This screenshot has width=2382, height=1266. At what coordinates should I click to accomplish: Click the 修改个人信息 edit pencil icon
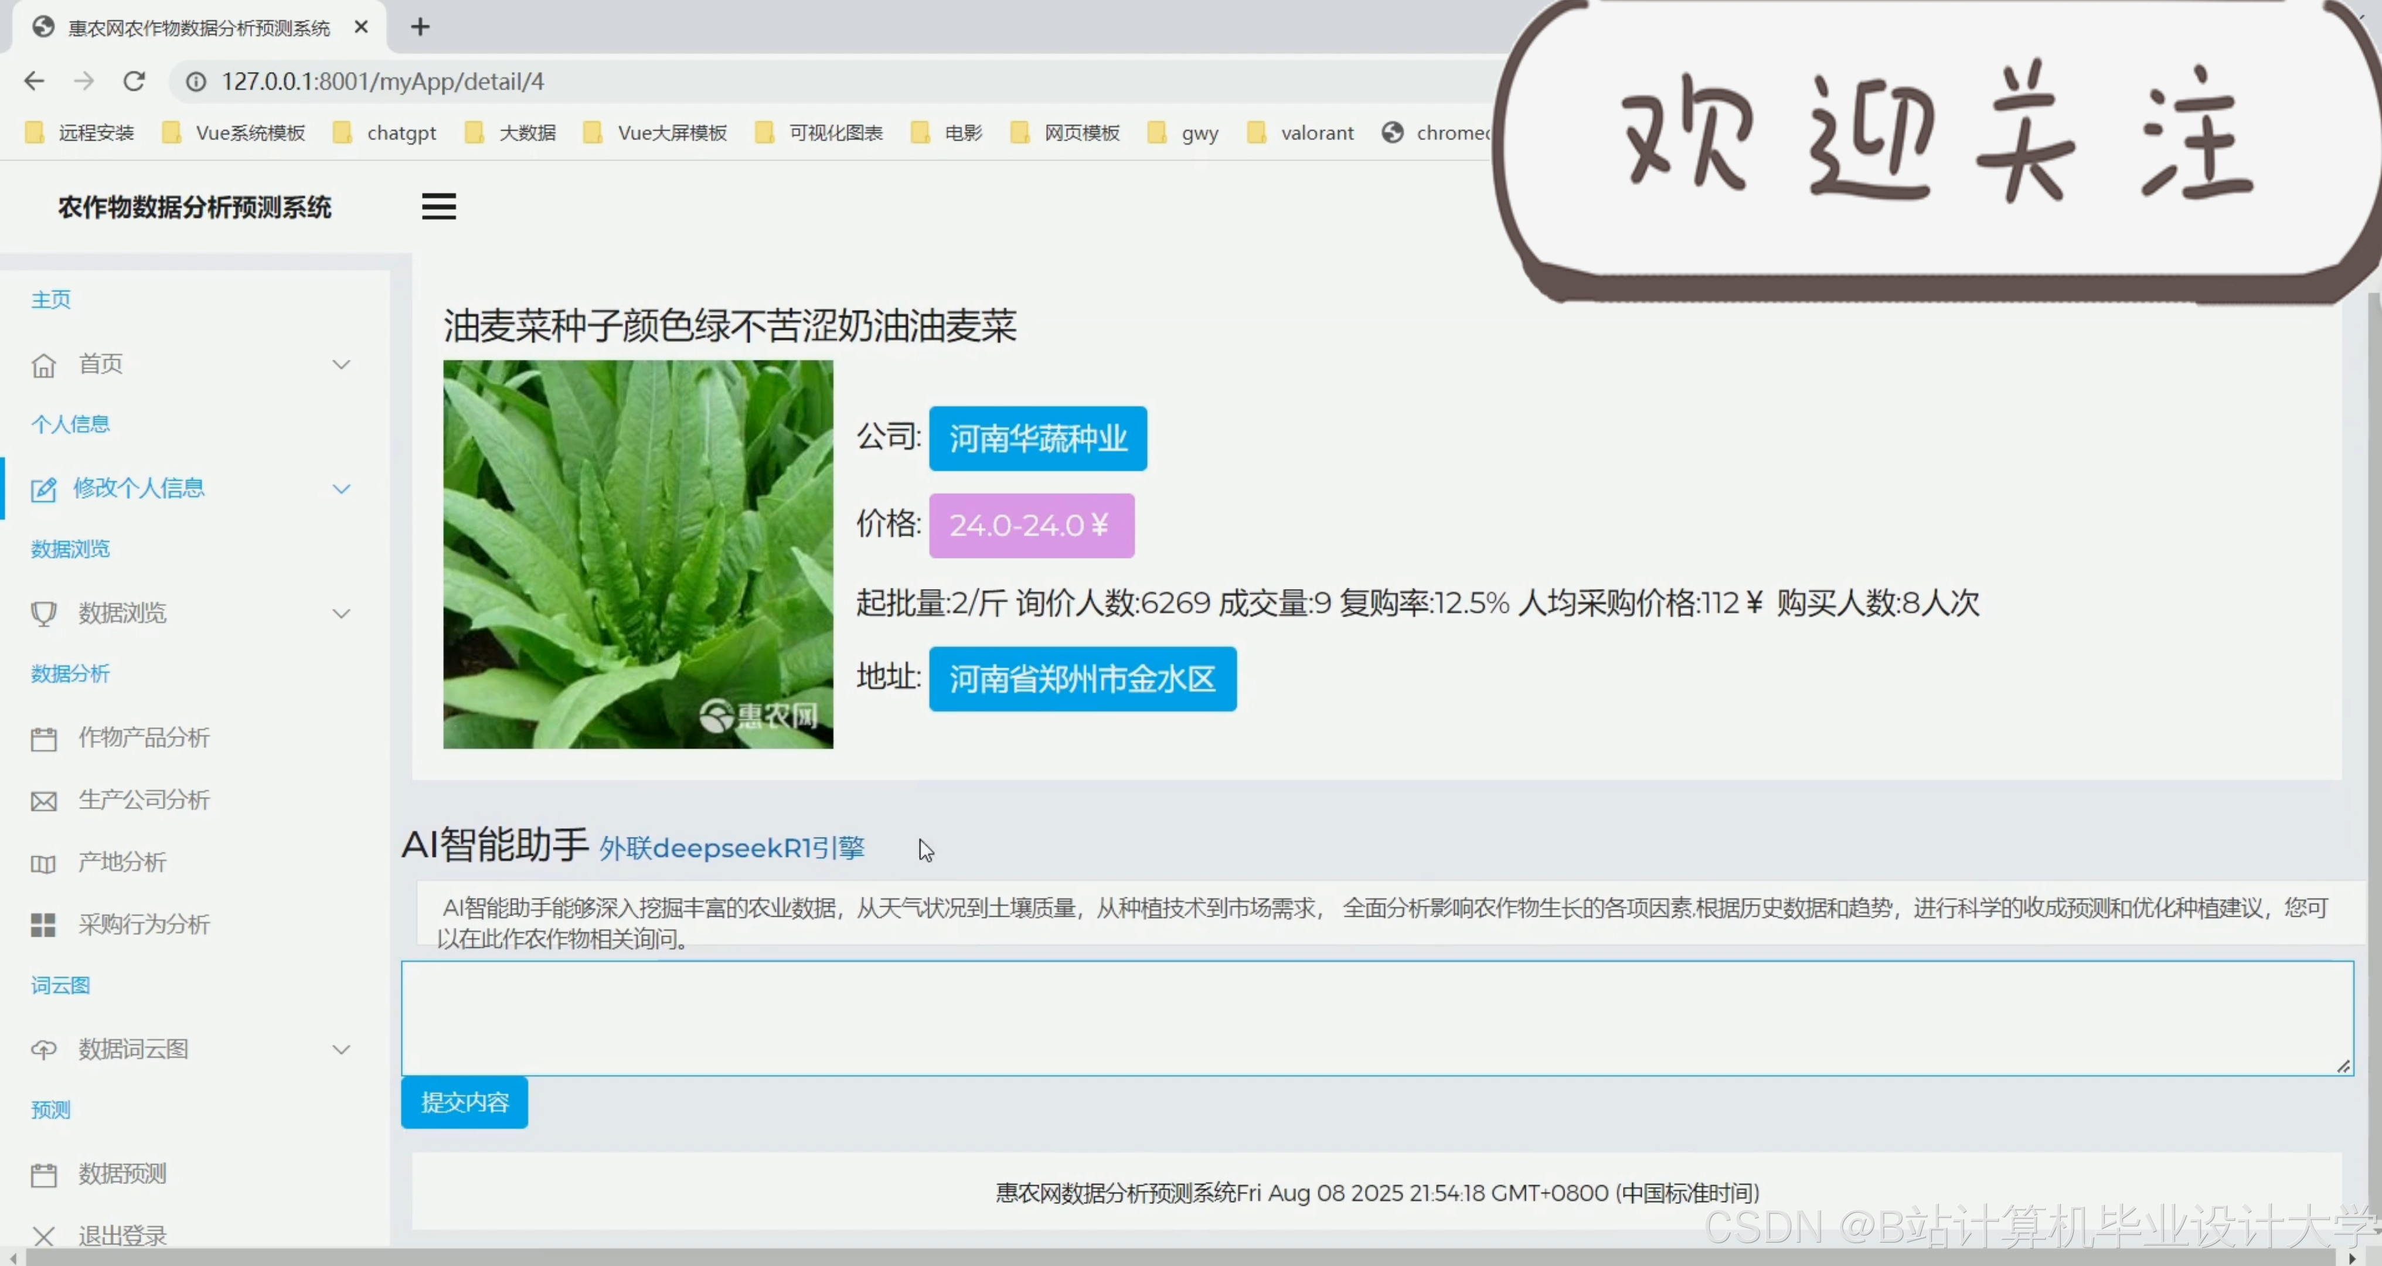pos(45,488)
